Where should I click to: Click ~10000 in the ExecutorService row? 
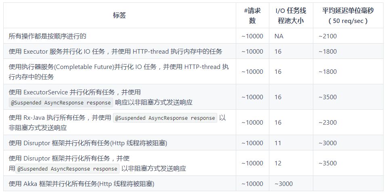tap(252, 97)
